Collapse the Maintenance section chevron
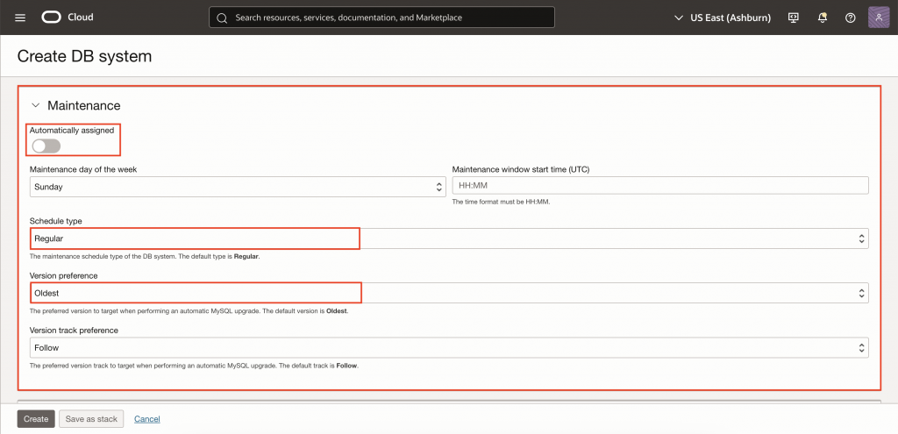This screenshot has height=434, width=898. click(x=36, y=105)
